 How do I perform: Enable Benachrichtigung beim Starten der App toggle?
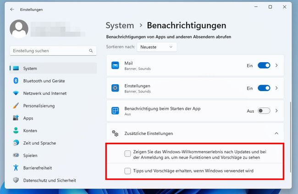[264, 111]
